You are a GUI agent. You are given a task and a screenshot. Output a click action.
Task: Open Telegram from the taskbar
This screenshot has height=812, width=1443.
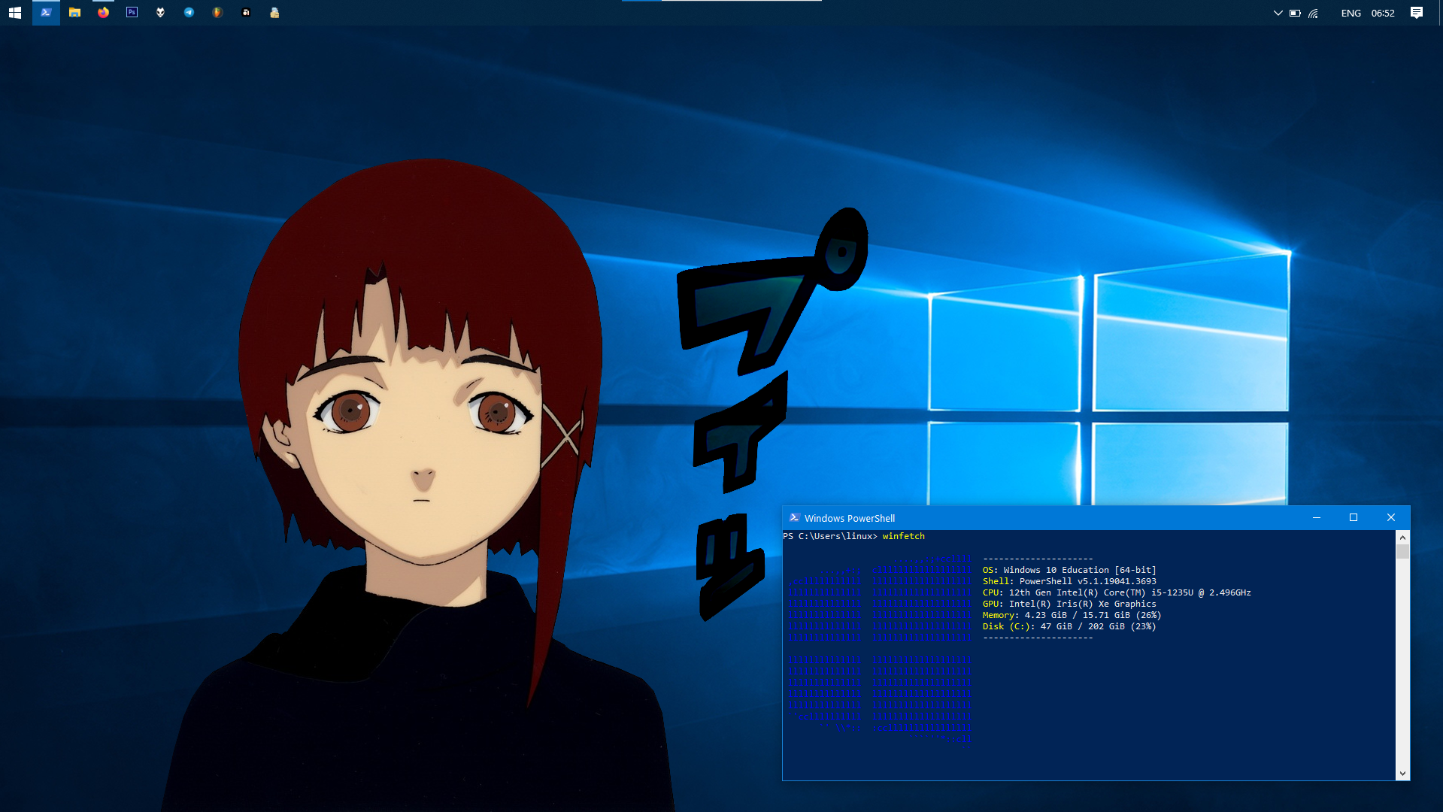click(x=189, y=13)
